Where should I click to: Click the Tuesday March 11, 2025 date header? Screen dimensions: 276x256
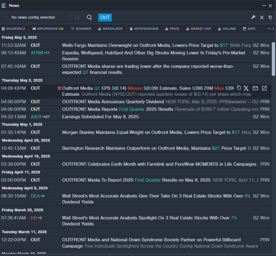tap(24, 232)
